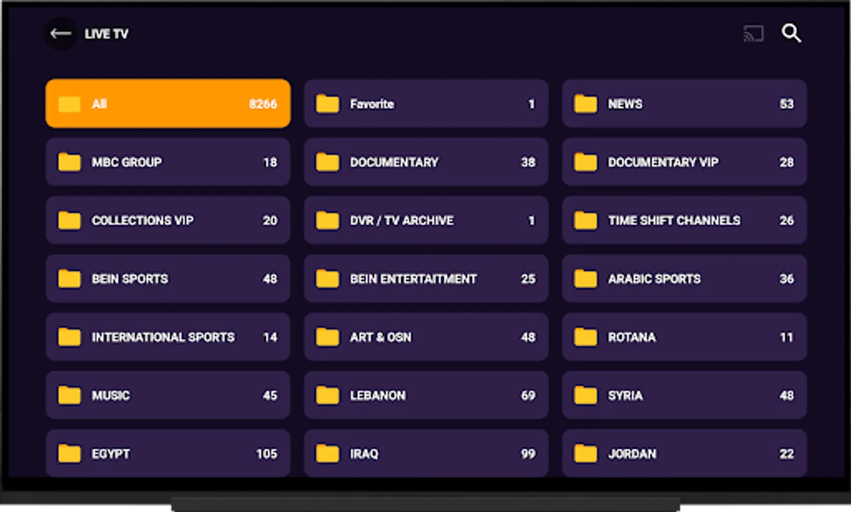Tap the cast screen icon
Image resolution: width=851 pixels, height=512 pixels.
753,34
